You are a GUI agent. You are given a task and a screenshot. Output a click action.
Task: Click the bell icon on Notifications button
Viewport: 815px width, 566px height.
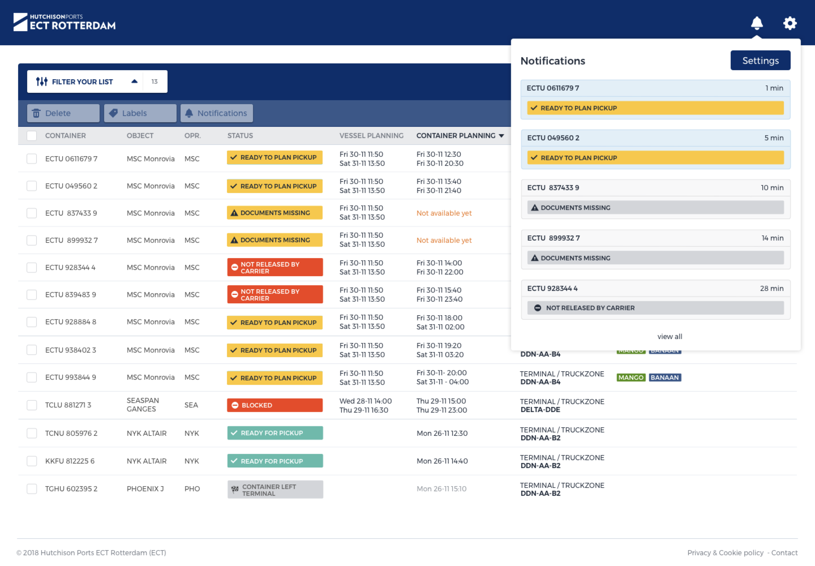(x=189, y=113)
